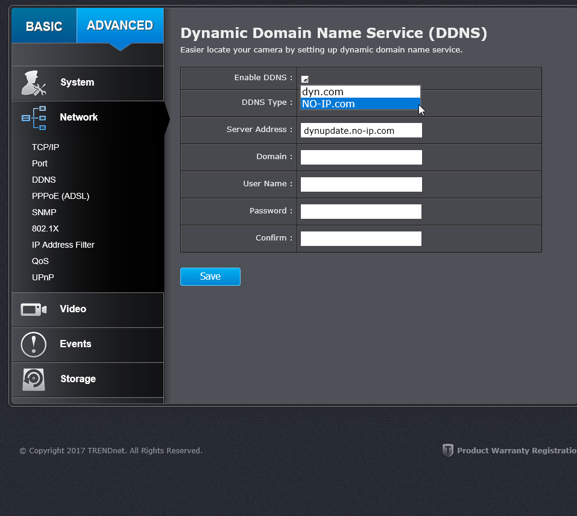Open IP Address Filter page

click(63, 245)
